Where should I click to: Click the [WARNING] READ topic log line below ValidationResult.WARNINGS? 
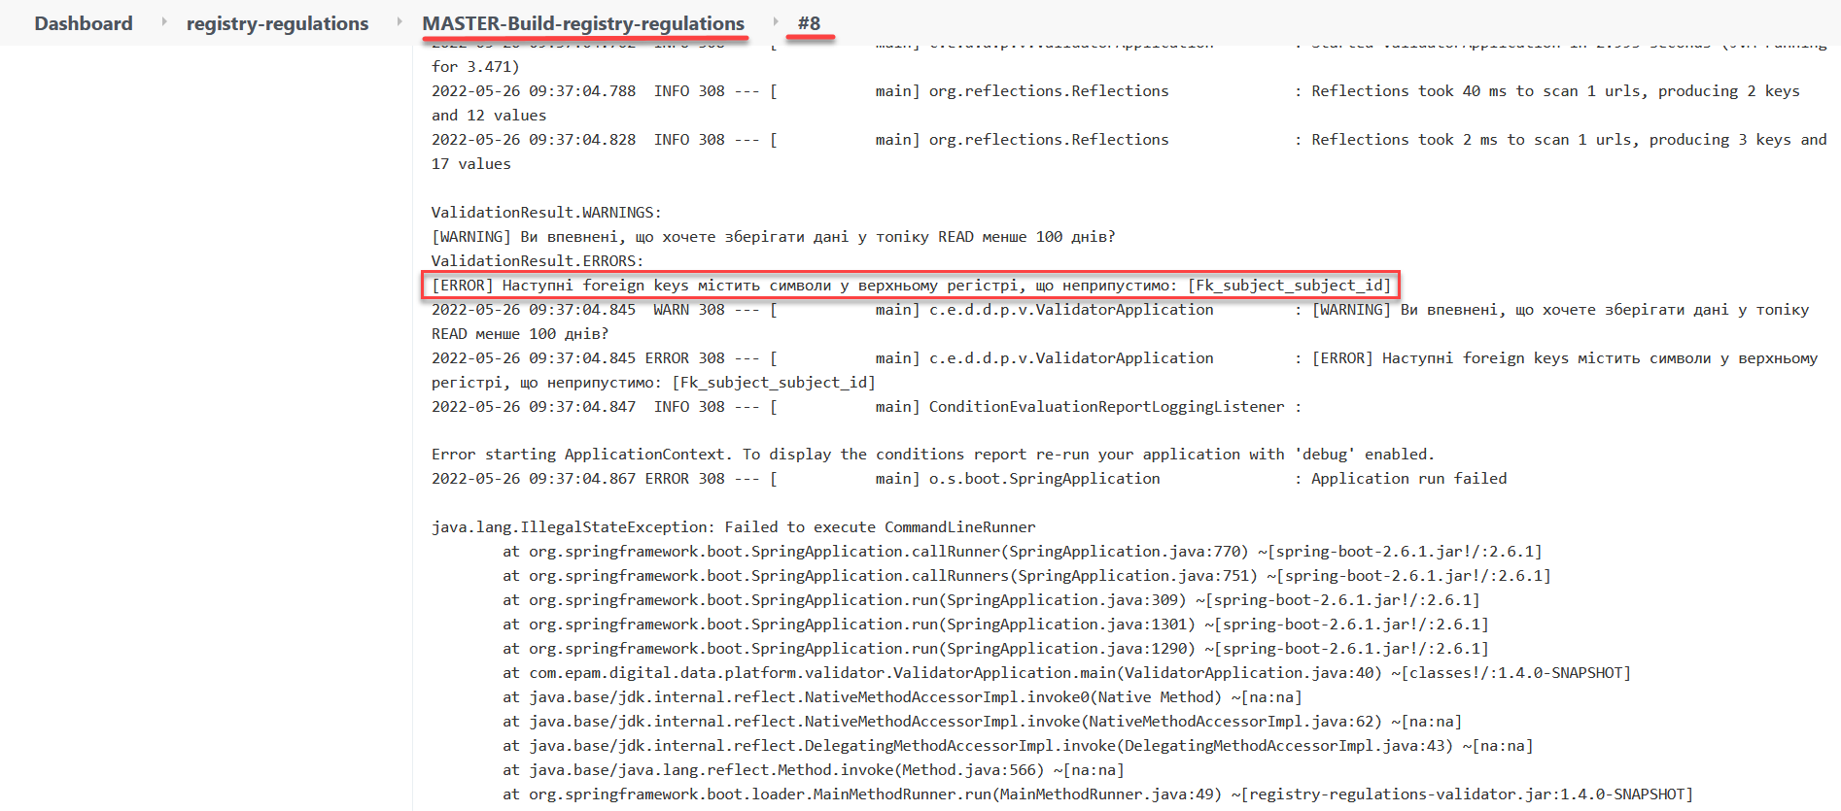(773, 237)
